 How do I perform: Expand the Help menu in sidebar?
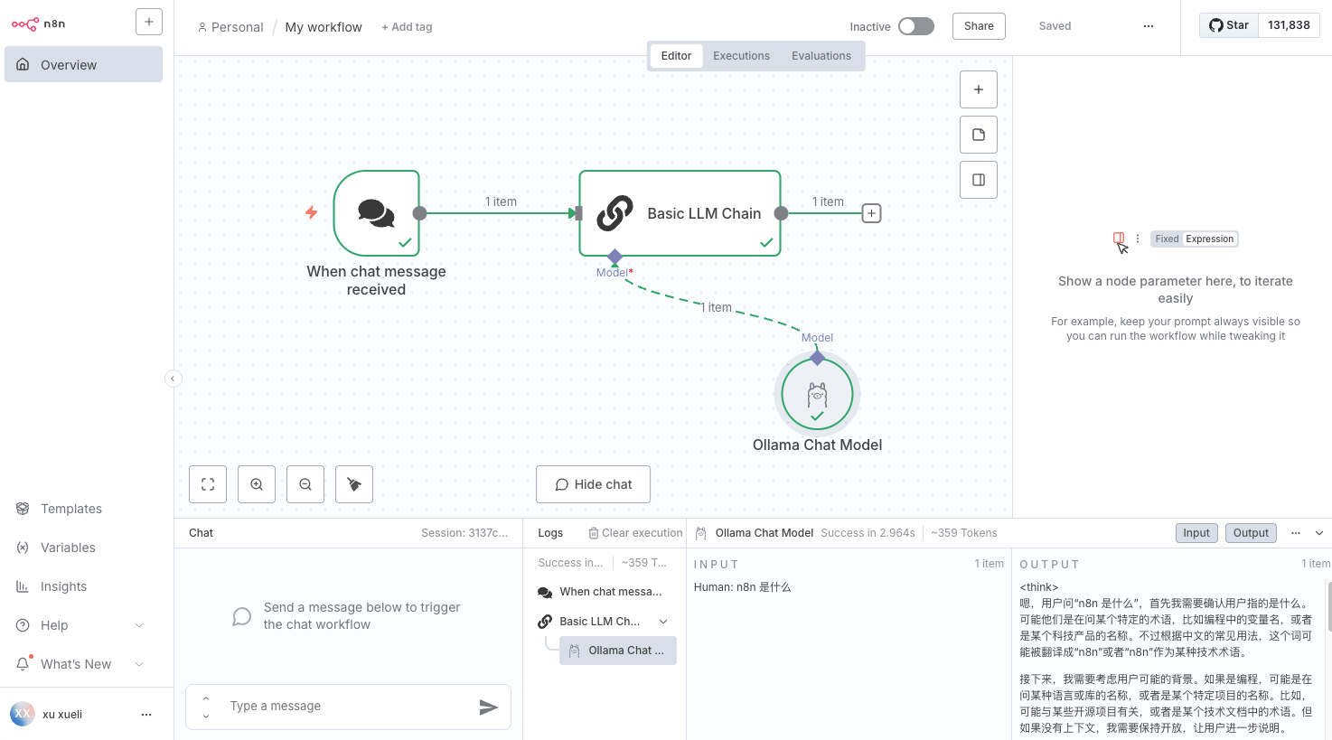coord(139,625)
